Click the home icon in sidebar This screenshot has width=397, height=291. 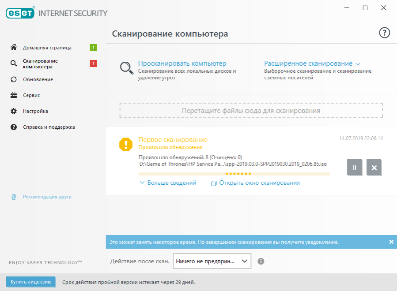tap(14, 47)
